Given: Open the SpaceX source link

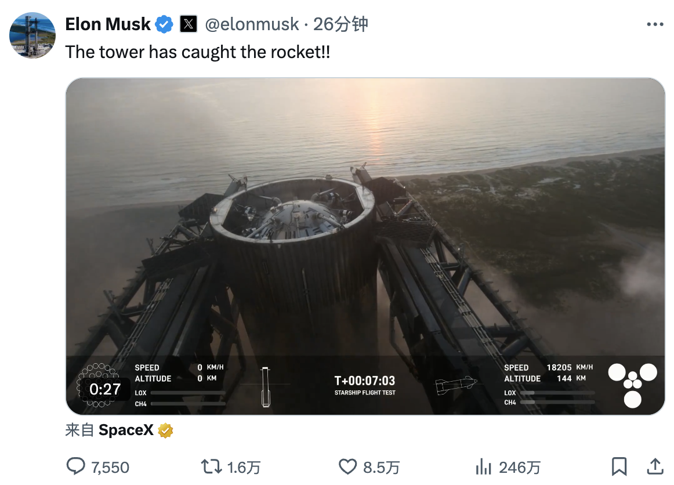Looking at the screenshot, I should (126, 430).
